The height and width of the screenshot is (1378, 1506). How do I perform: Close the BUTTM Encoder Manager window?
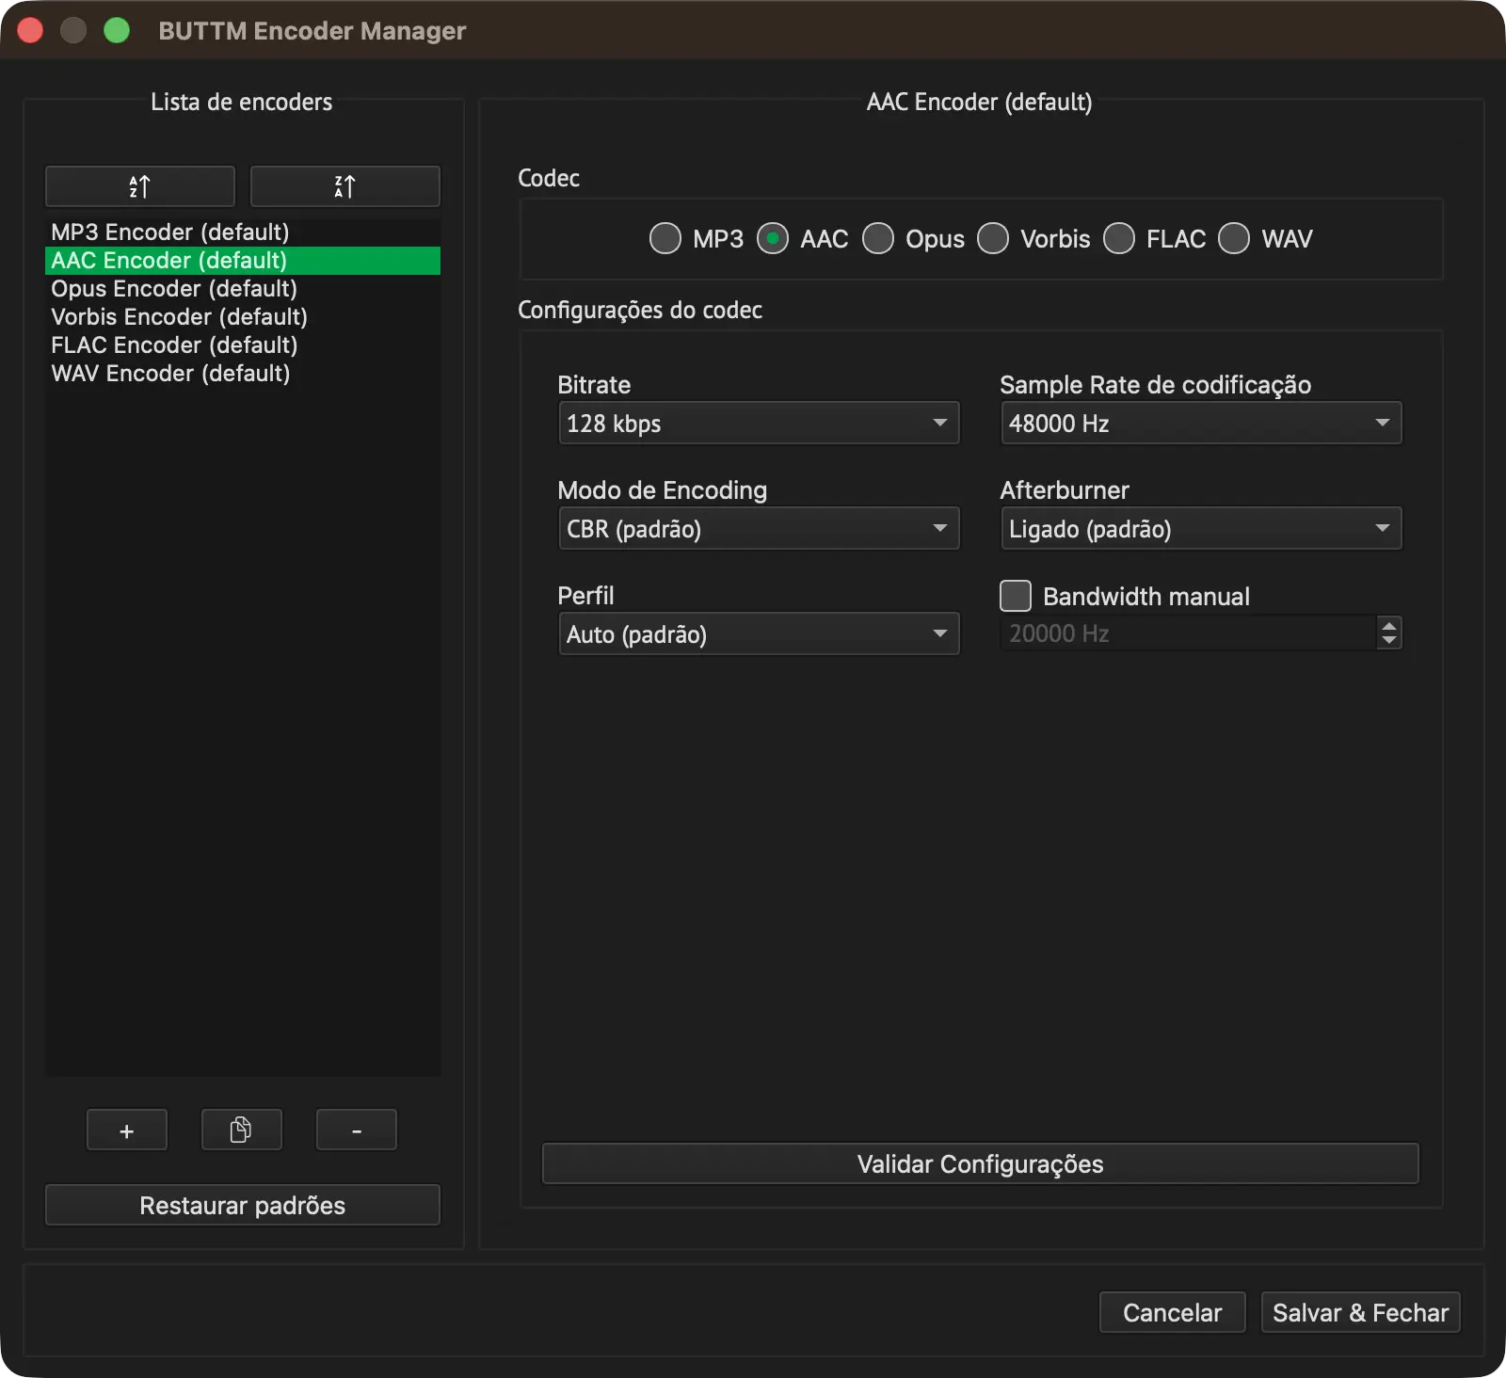pyautogui.click(x=30, y=30)
